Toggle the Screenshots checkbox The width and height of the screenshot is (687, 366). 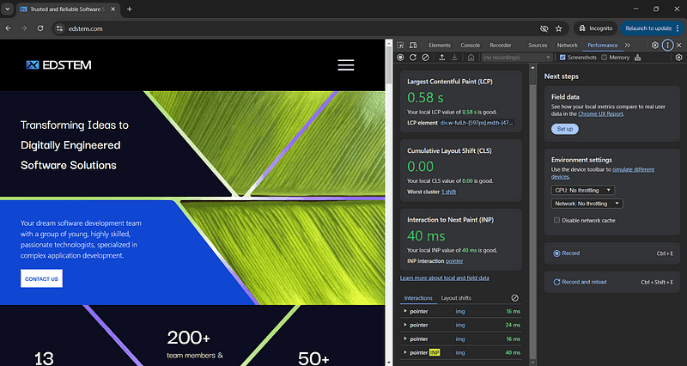(562, 58)
